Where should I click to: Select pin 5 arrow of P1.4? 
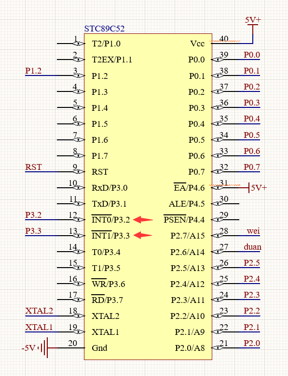(79, 107)
